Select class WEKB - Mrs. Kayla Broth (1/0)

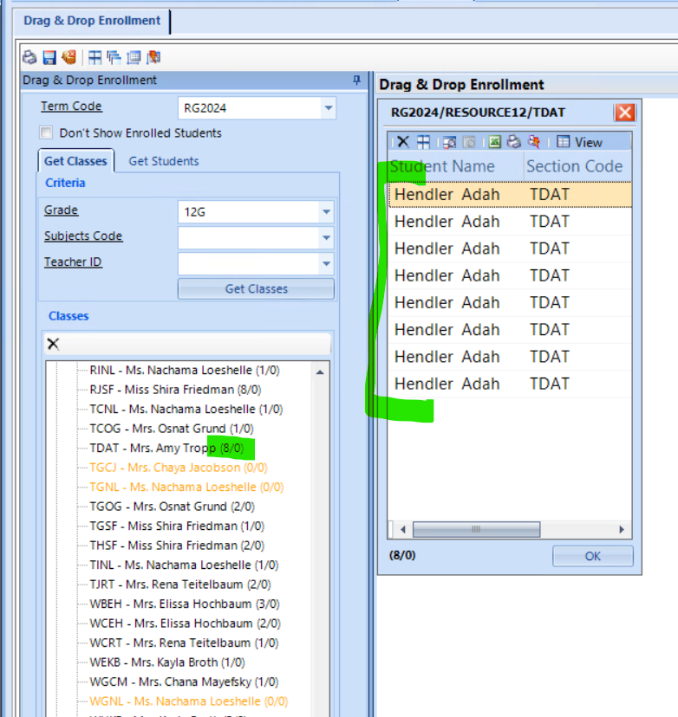coord(167,662)
